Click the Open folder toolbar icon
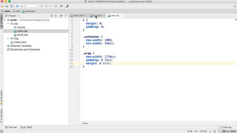The height and width of the screenshot is (133, 237). pos(2,6)
